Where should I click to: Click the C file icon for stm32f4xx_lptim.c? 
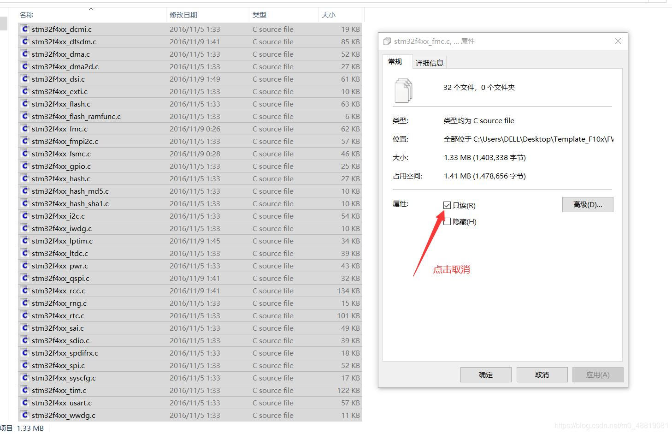(x=25, y=240)
